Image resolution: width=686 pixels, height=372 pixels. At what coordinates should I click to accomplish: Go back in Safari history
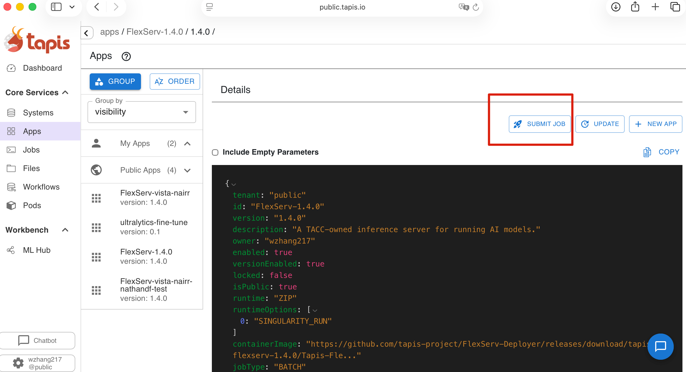click(x=97, y=7)
